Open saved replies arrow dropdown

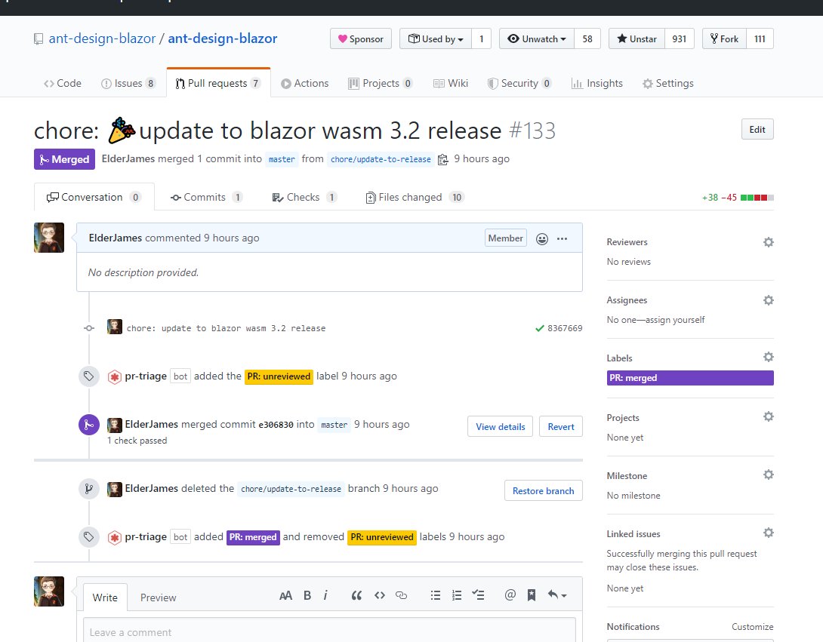tap(557, 595)
